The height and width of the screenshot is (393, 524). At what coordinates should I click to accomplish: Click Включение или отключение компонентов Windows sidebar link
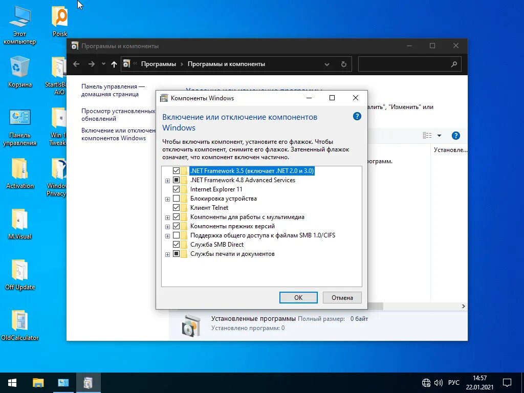tap(118, 135)
